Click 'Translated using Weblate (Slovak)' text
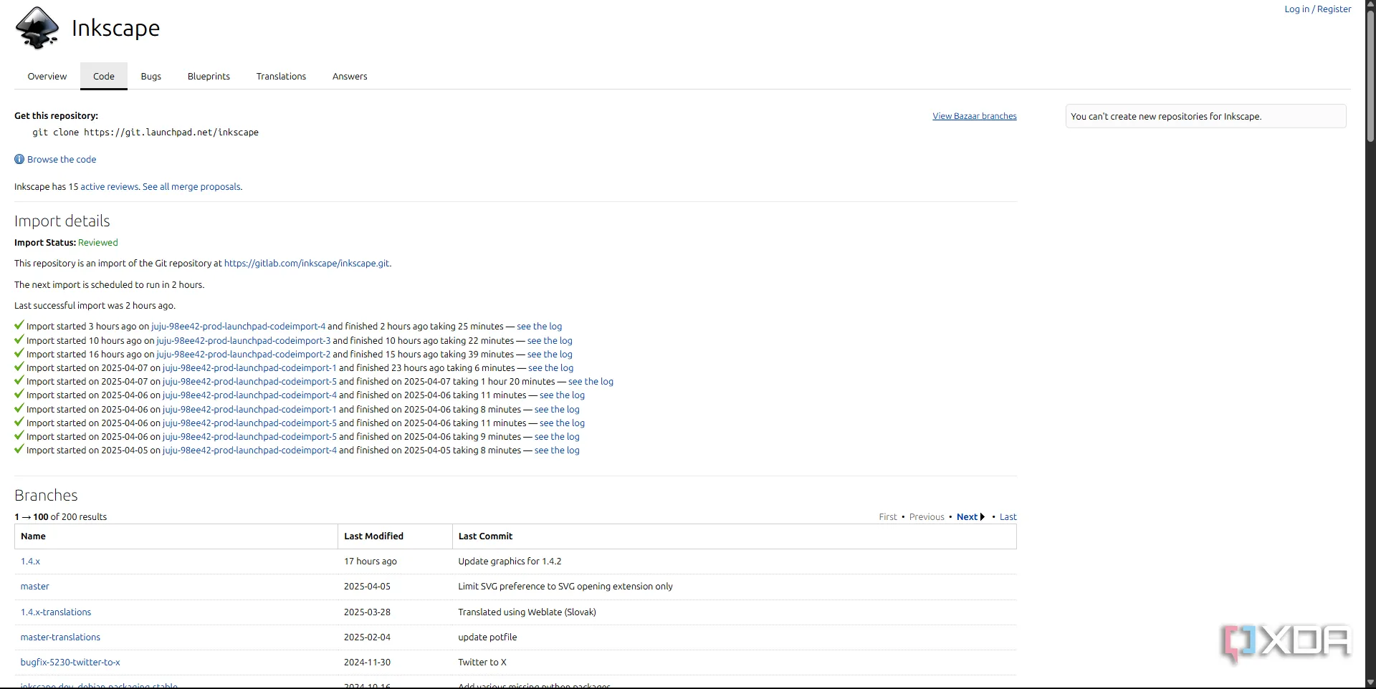Viewport: 1376px width, 689px height. (x=527, y=612)
